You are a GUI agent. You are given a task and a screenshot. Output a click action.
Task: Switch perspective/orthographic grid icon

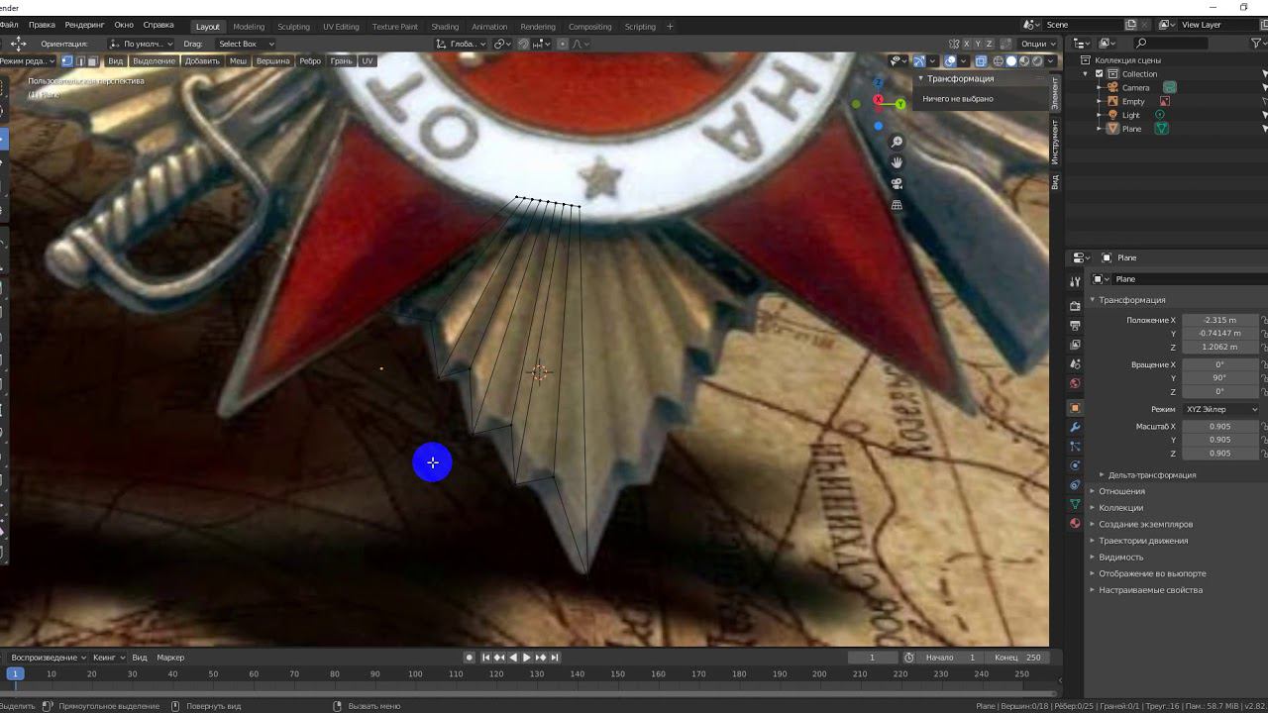(897, 204)
